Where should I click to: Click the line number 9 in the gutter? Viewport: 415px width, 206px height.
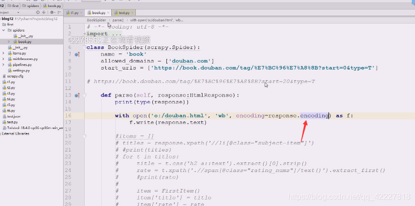pos(70,68)
